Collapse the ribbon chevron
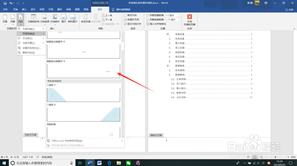The image size is (297, 166). 294,28
